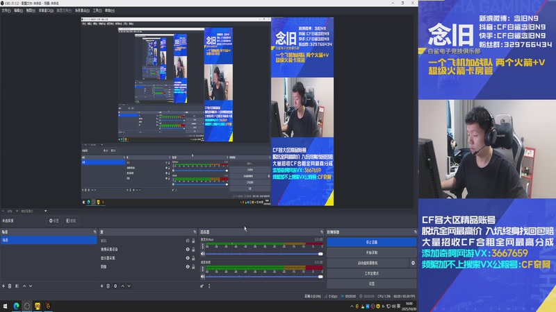556x312 pixels.
Task: Open Microsoft Edge from the taskbar
Action: pos(16,306)
